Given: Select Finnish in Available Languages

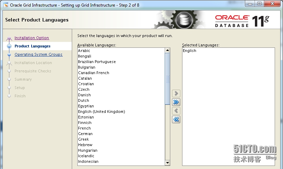Looking at the screenshot, I should [121, 123].
